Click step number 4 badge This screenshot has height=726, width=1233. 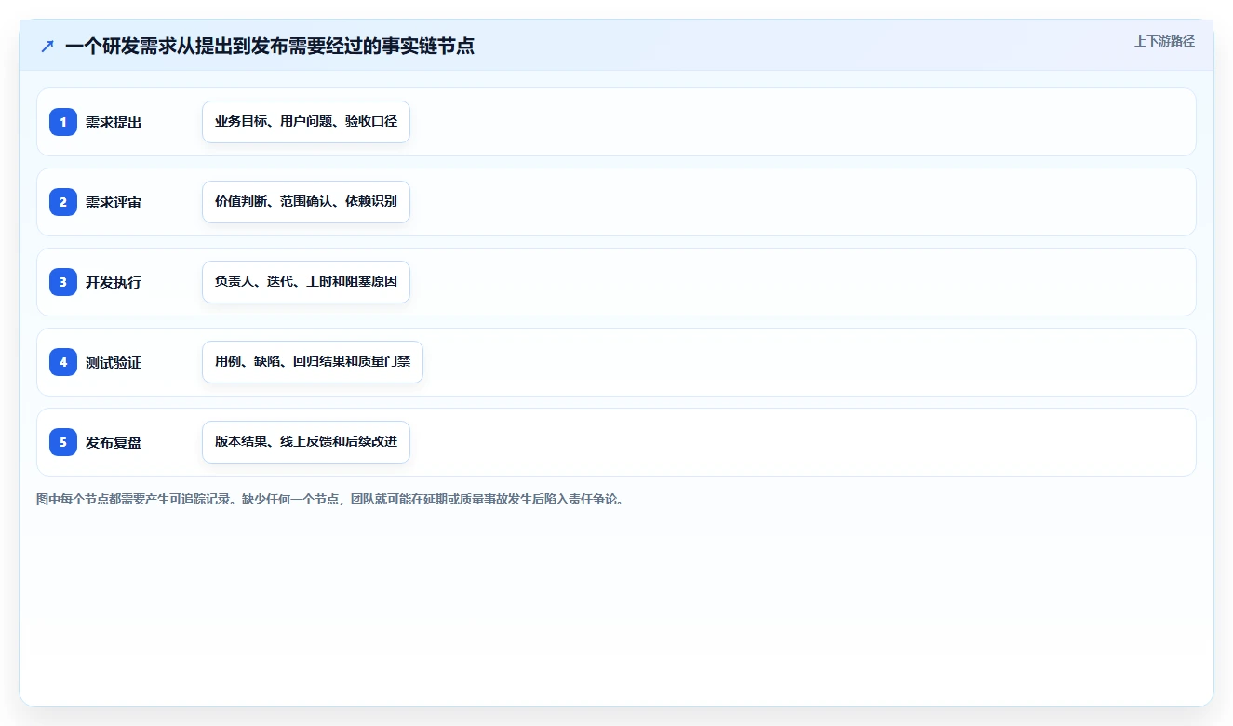point(63,362)
